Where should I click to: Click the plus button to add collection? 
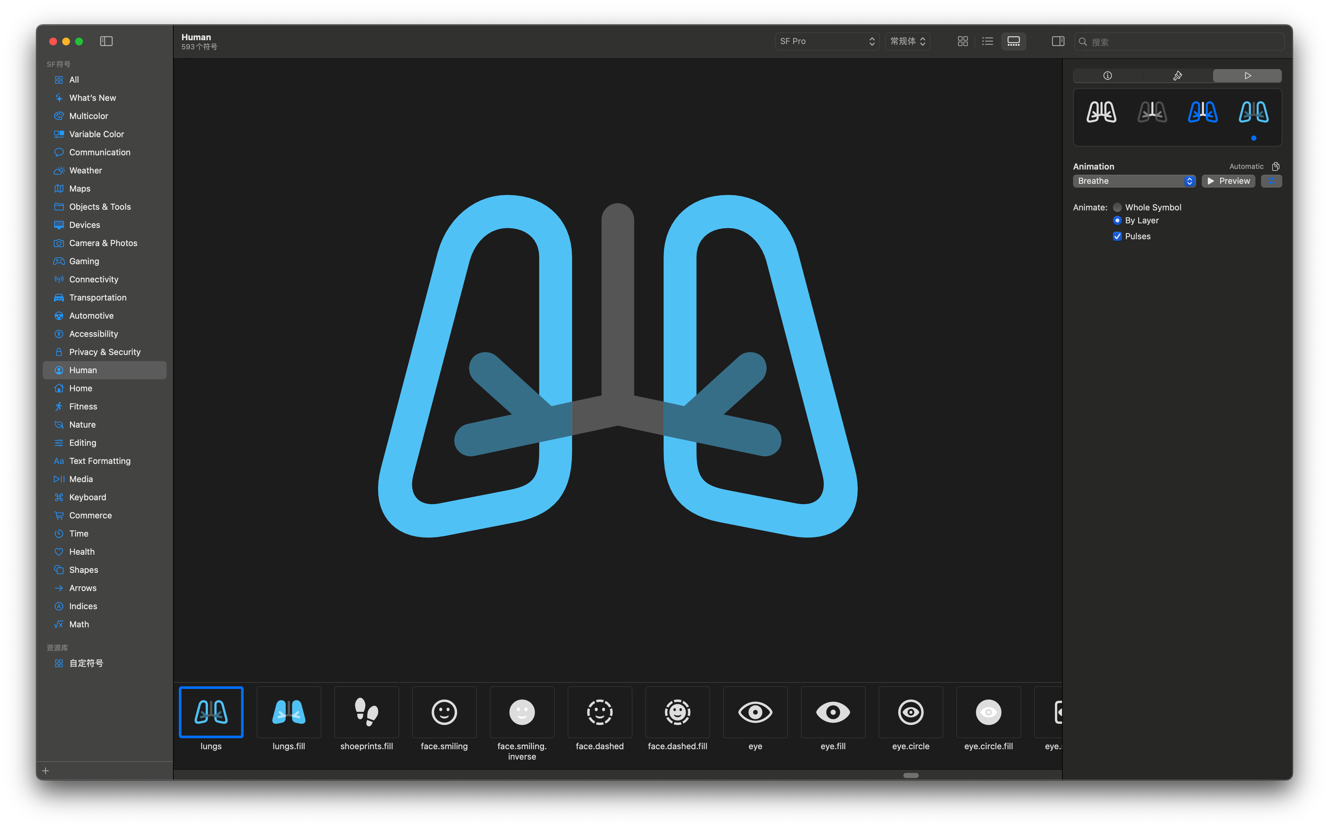pyautogui.click(x=45, y=771)
